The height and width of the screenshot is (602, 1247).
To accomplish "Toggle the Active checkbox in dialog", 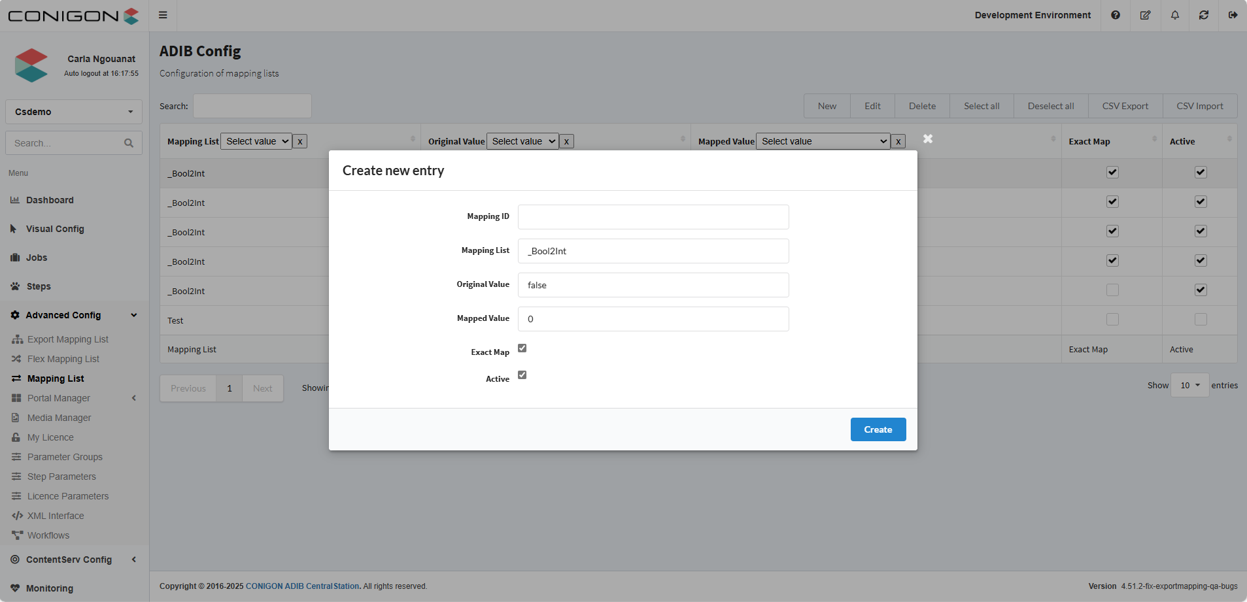I will 522,375.
